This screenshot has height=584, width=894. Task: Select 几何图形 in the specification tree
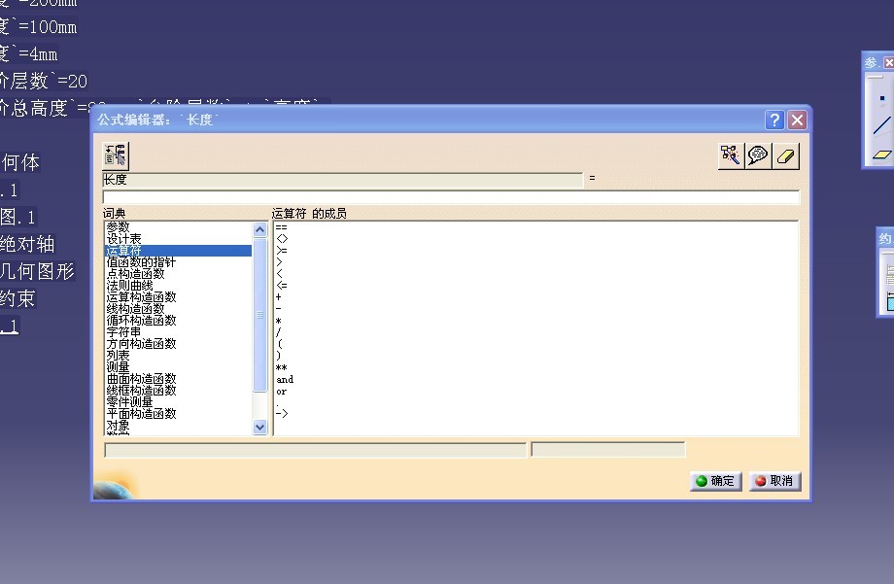(38, 271)
